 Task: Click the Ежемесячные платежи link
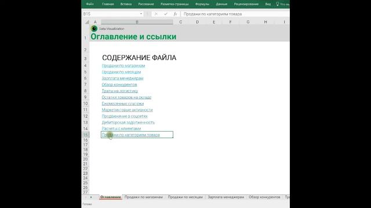pyautogui.click(x=123, y=103)
